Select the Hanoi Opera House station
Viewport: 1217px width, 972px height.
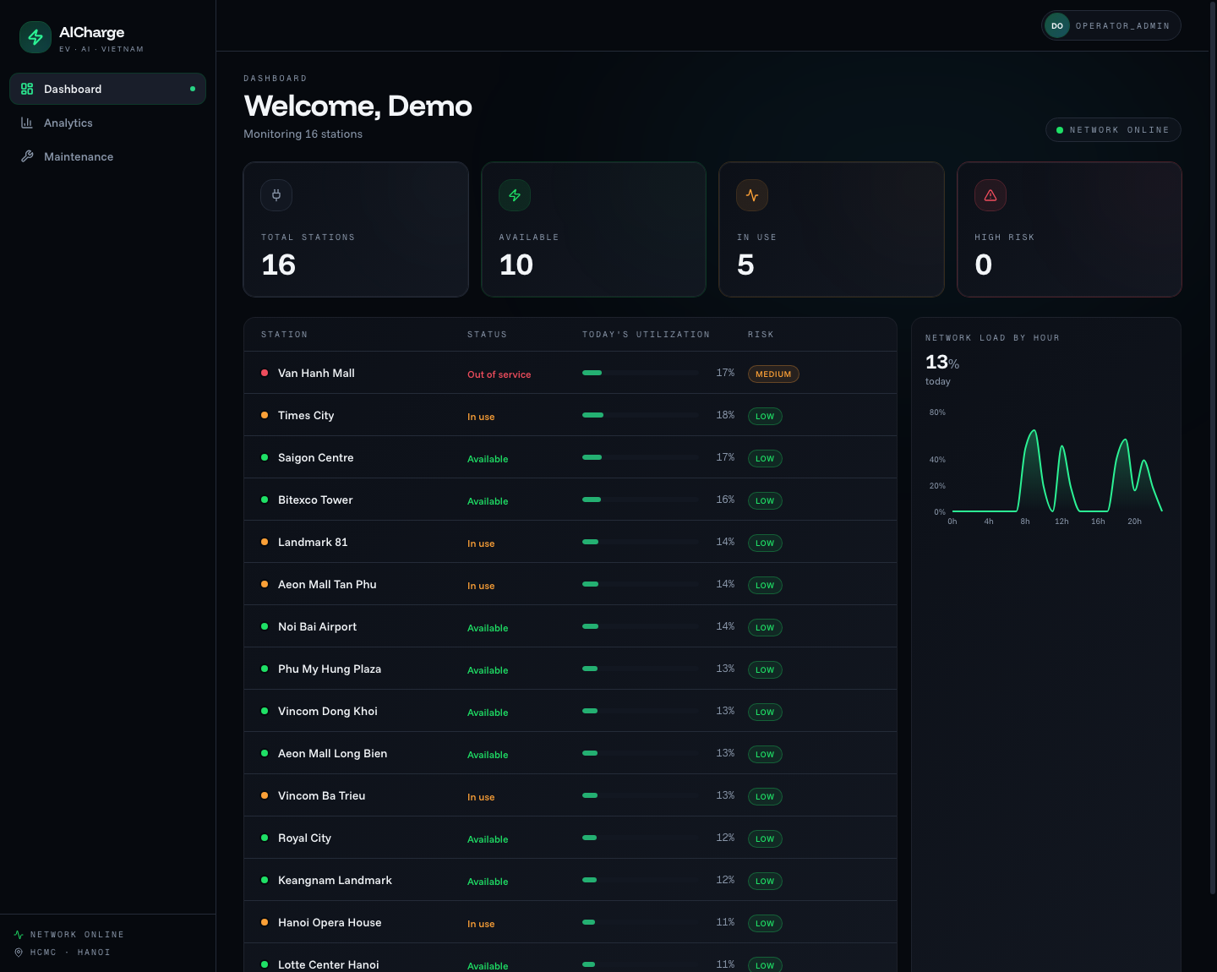pyautogui.click(x=330, y=922)
